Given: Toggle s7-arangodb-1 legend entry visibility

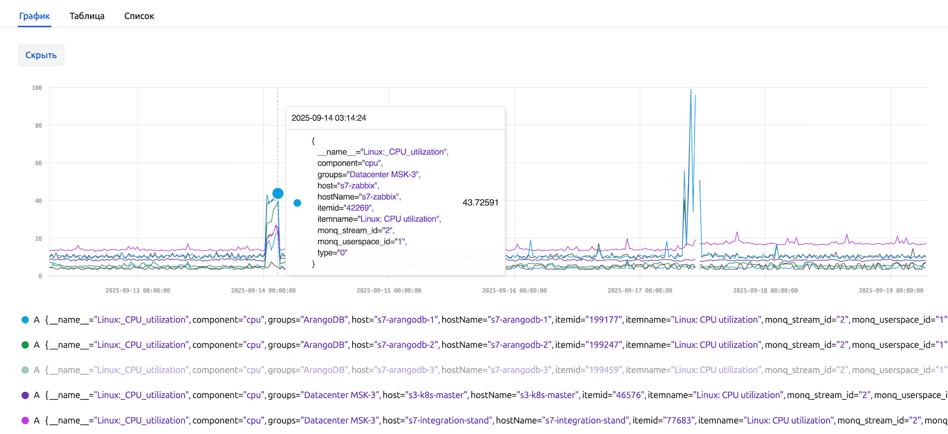Looking at the screenshot, I should pos(318,320).
